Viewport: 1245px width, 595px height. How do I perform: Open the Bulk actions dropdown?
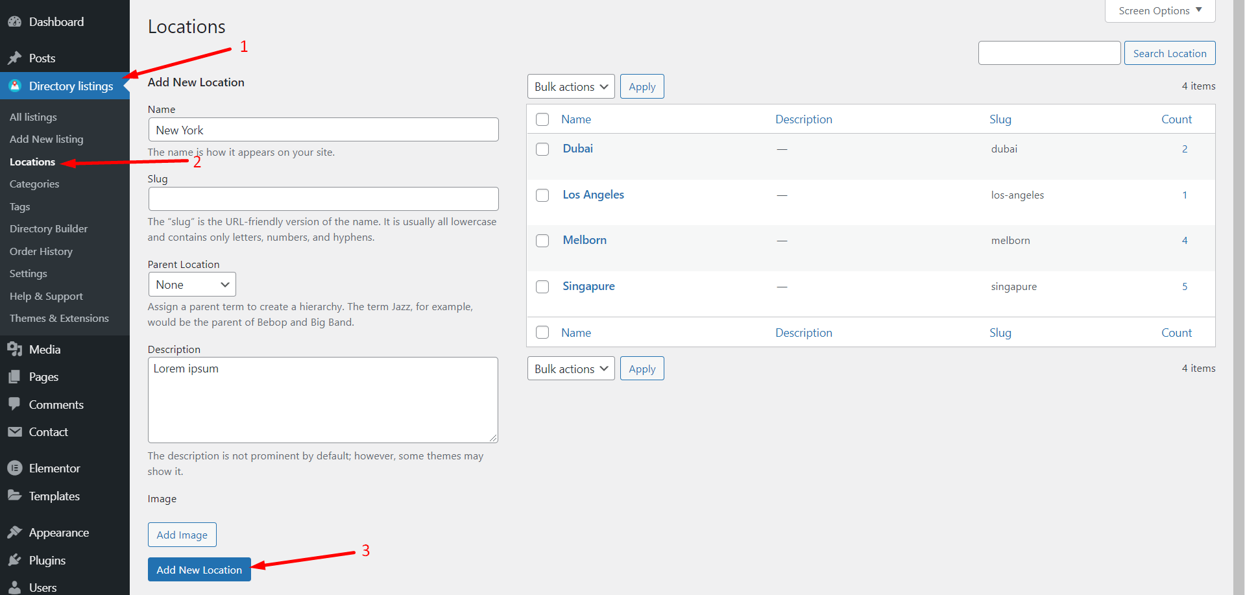[x=570, y=86]
